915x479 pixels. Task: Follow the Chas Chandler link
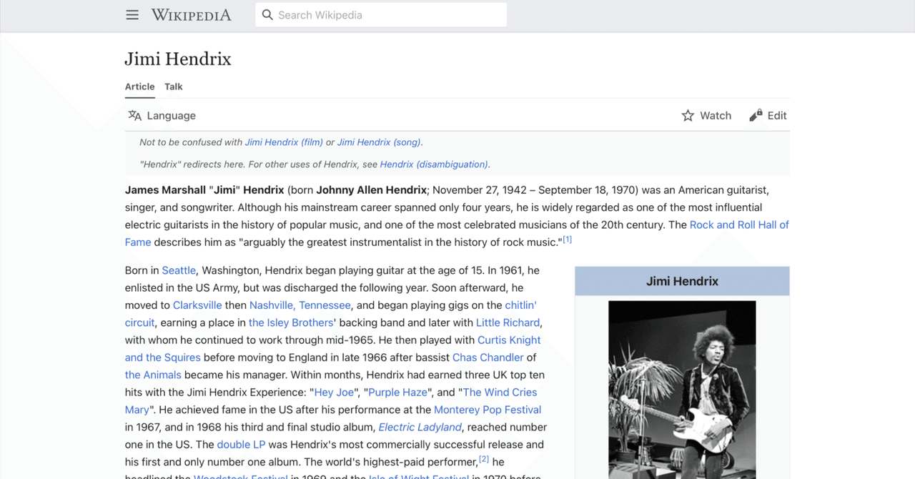tap(488, 357)
